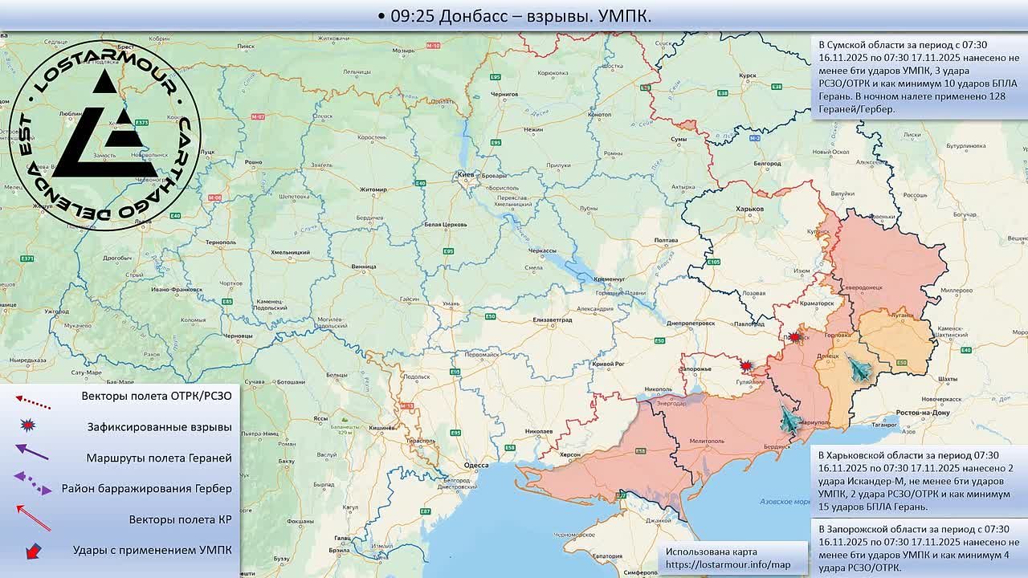Select the jet aircraft icon east of Donetsk
The image size is (1028, 578).
point(859,367)
